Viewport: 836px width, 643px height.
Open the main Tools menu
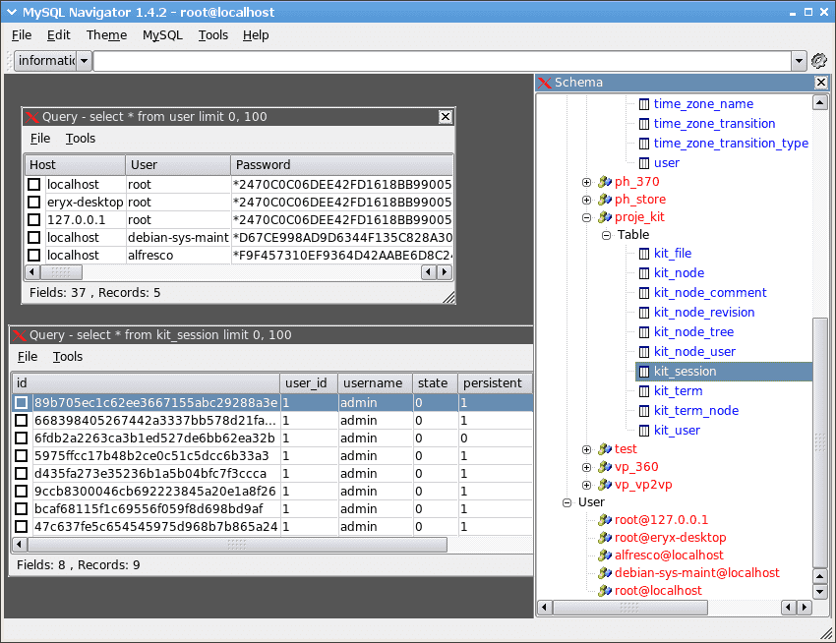(x=213, y=35)
